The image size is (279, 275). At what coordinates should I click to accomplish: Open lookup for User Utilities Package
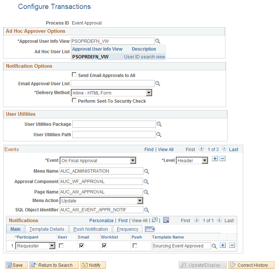pos(159,124)
